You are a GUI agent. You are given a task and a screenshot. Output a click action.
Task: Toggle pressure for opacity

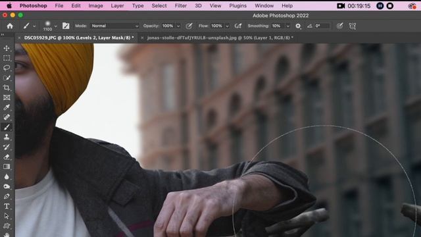189,26
